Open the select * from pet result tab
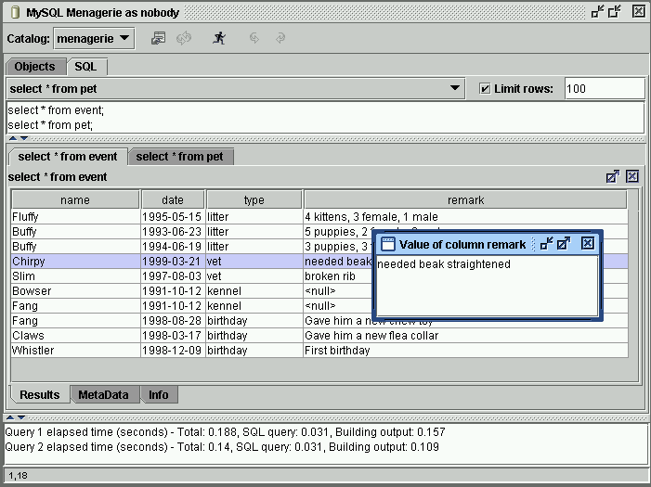 (180, 157)
